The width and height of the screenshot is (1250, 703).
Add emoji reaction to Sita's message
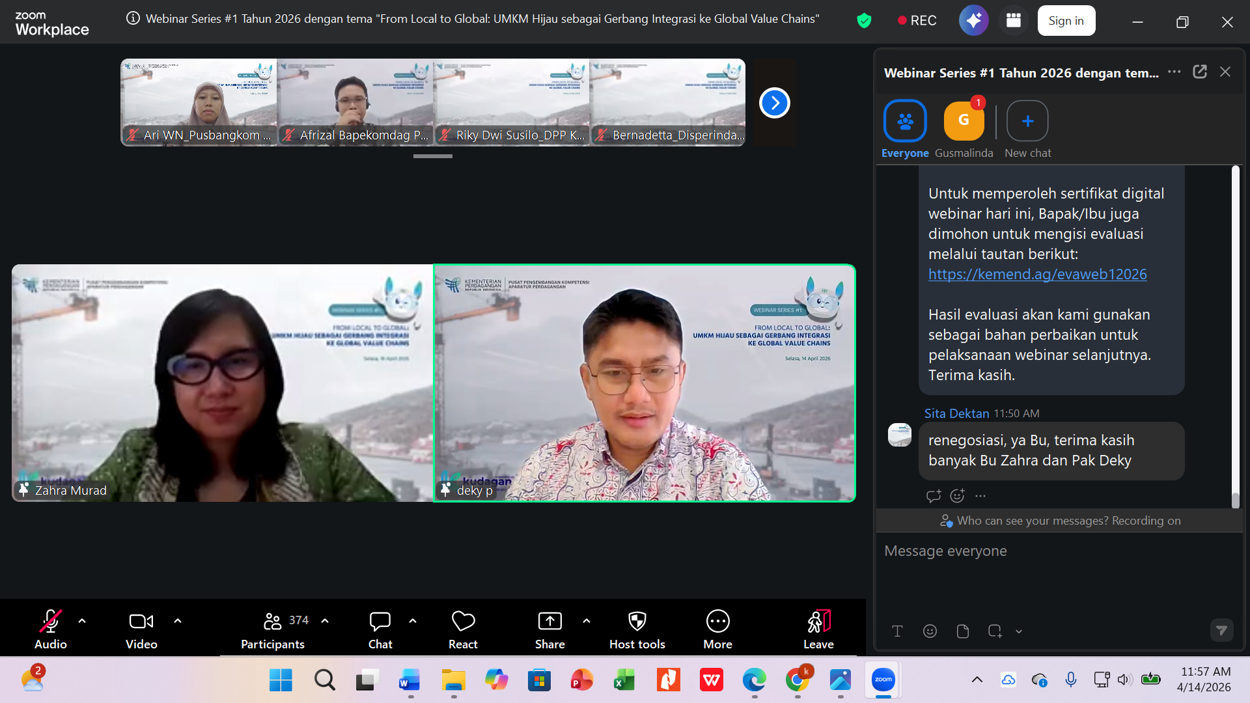[x=957, y=496]
